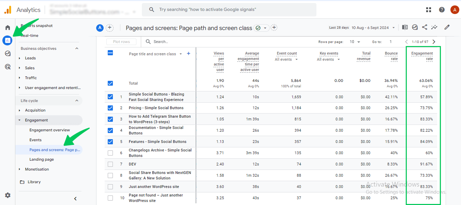461x205 pixels.
Task: Go to the previous page of rows
Action: click(406, 42)
